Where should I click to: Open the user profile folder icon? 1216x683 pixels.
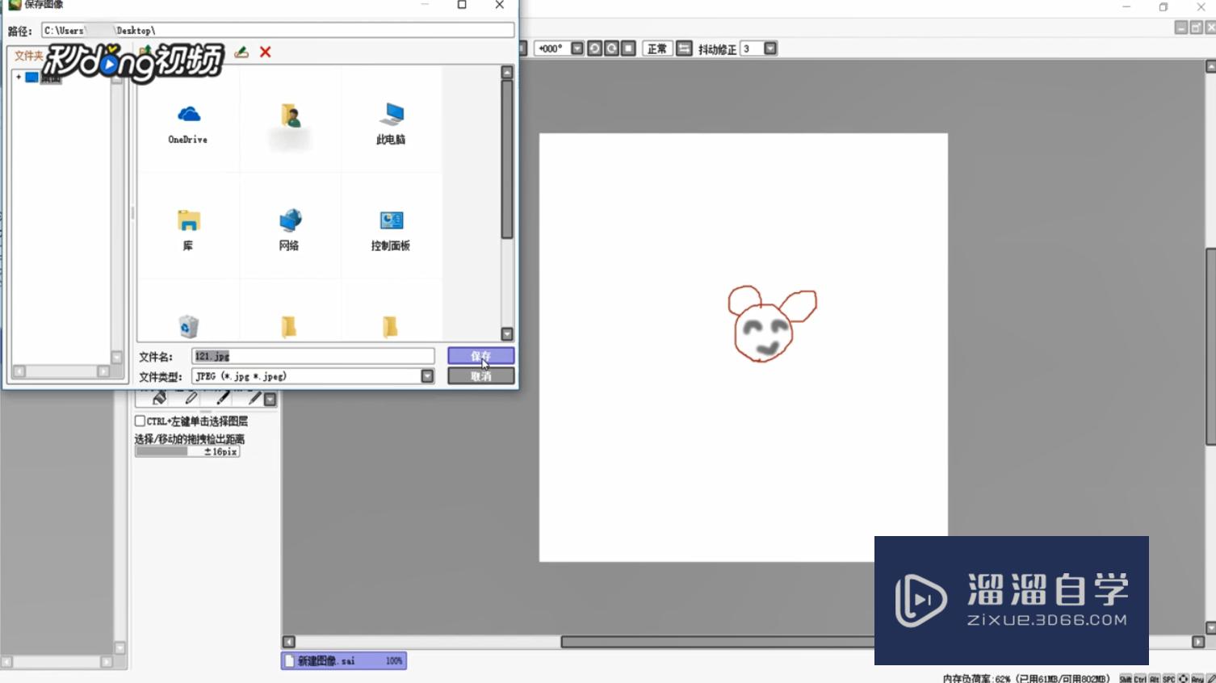click(x=290, y=116)
